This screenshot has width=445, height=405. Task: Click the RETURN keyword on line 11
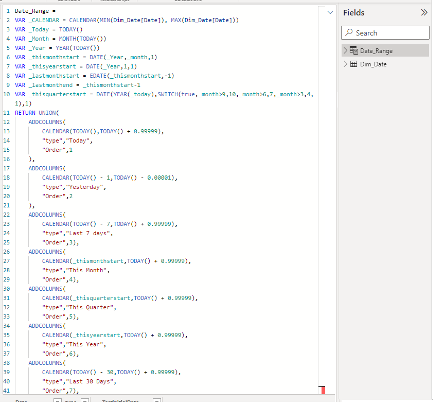coord(25,113)
